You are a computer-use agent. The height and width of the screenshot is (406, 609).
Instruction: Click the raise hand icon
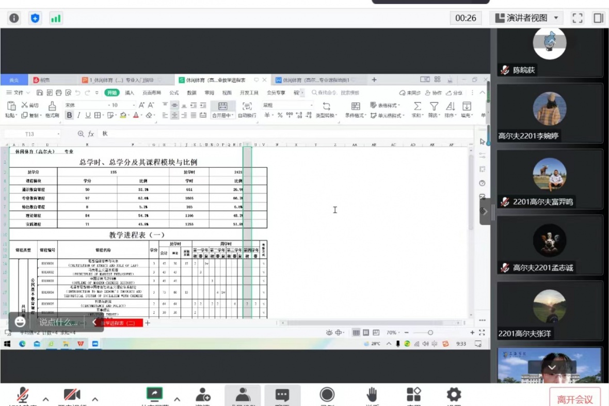click(372, 395)
